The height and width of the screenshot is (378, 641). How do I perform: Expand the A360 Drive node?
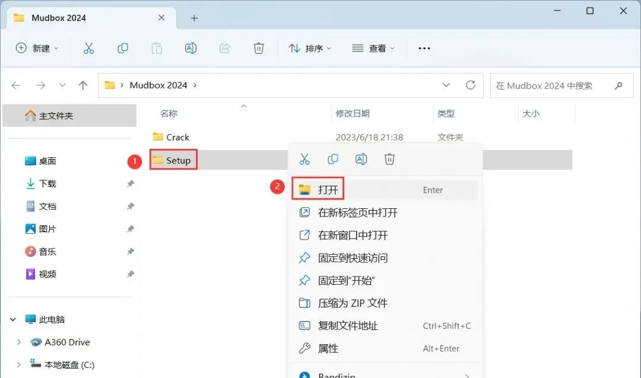coord(18,342)
